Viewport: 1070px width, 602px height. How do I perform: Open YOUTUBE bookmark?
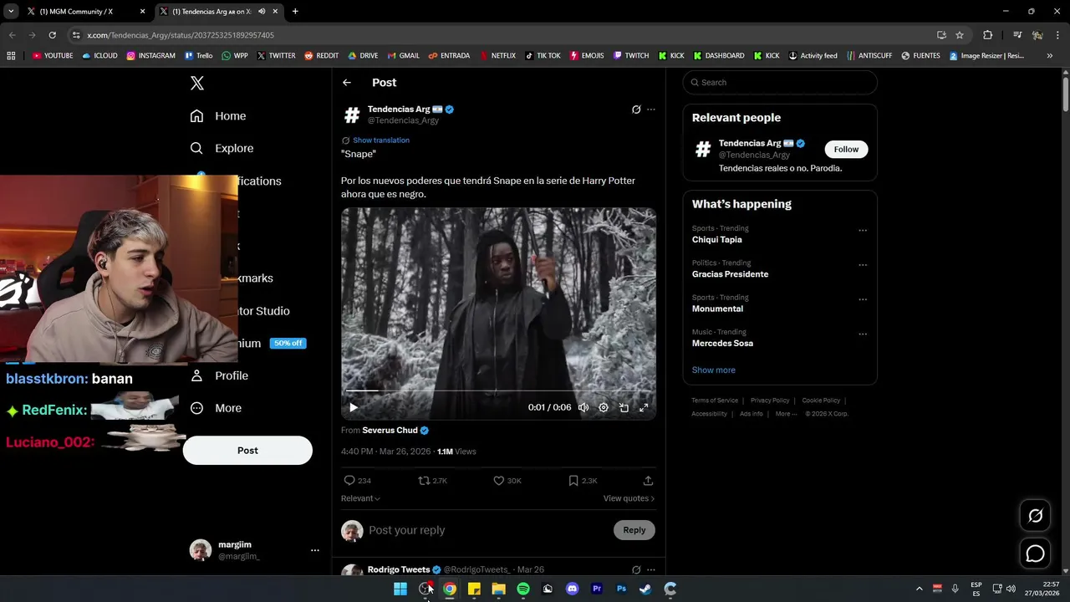coord(53,56)
